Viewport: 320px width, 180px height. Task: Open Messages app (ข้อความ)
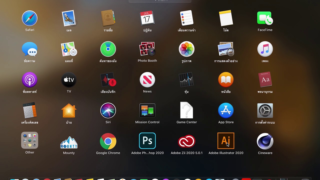pyautogui.click(x=29, y=49)
